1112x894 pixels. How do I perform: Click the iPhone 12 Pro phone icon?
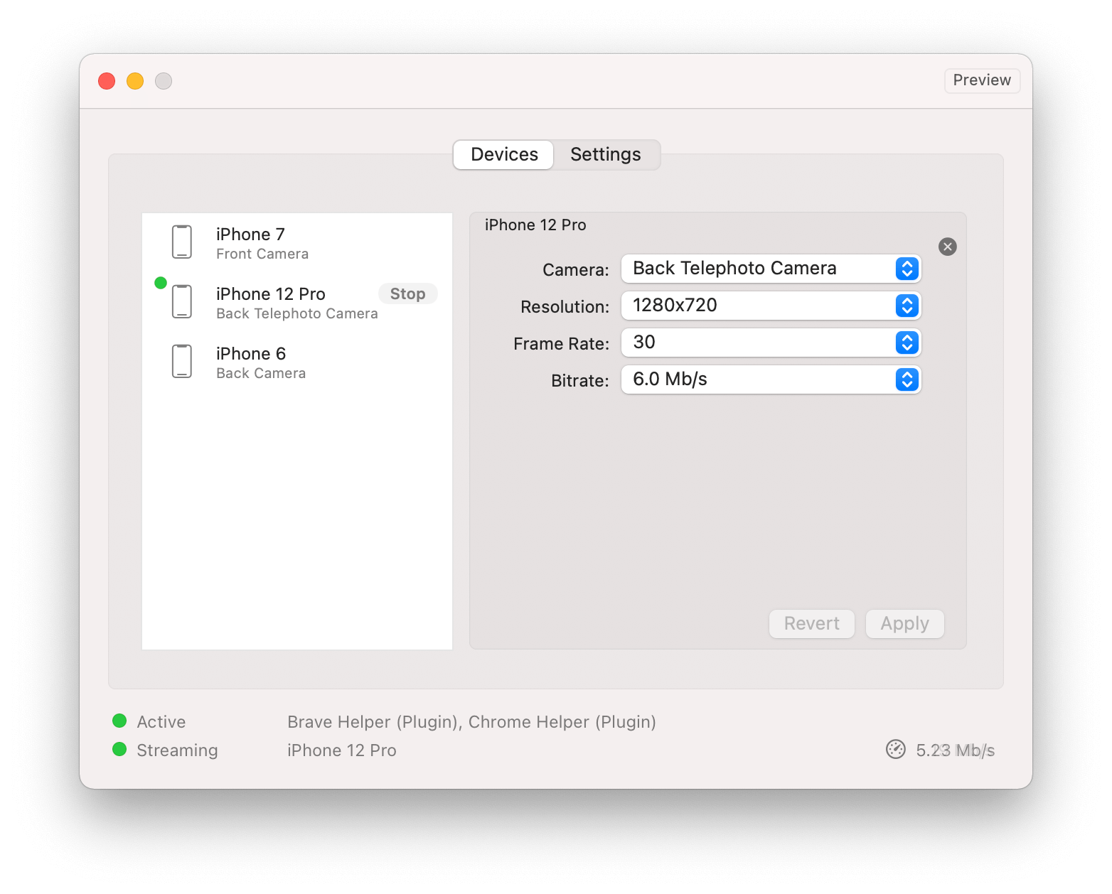(x=182, y=301)
